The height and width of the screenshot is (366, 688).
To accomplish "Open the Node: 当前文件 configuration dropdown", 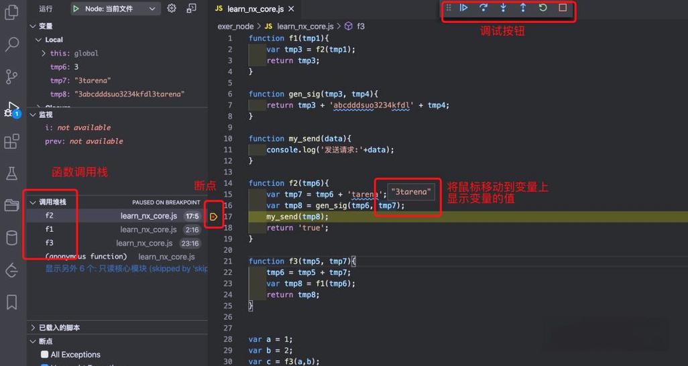I will click(x=115, y=9).
